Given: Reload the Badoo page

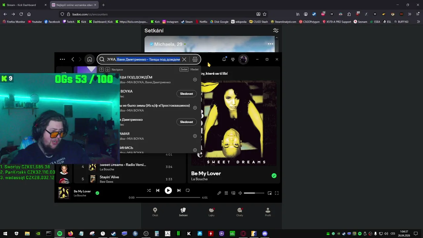Looking at the screenshot, I should pyautogui.click(x=21, y=14).
